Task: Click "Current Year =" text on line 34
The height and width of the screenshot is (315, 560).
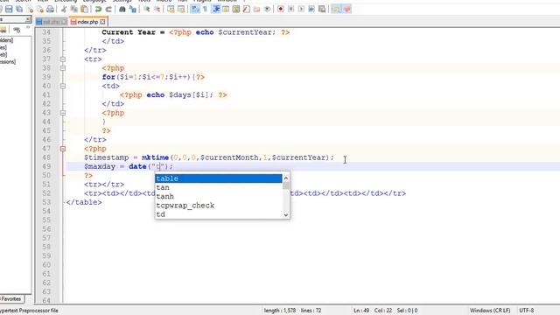Action: click(x=133, y=32)
